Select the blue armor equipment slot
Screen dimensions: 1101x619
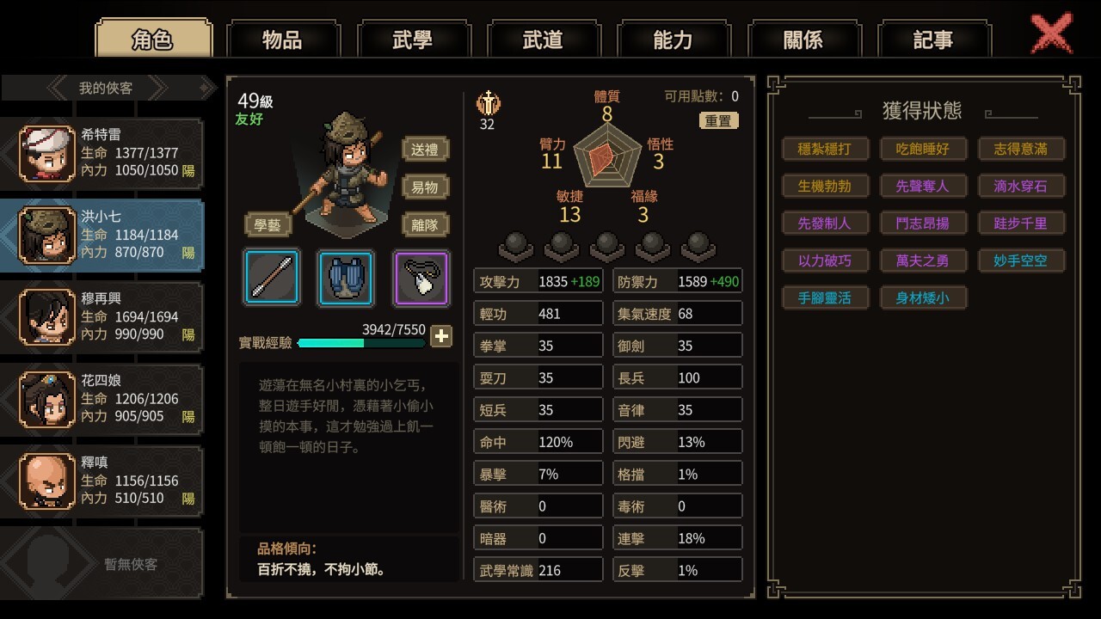[347, 278]
